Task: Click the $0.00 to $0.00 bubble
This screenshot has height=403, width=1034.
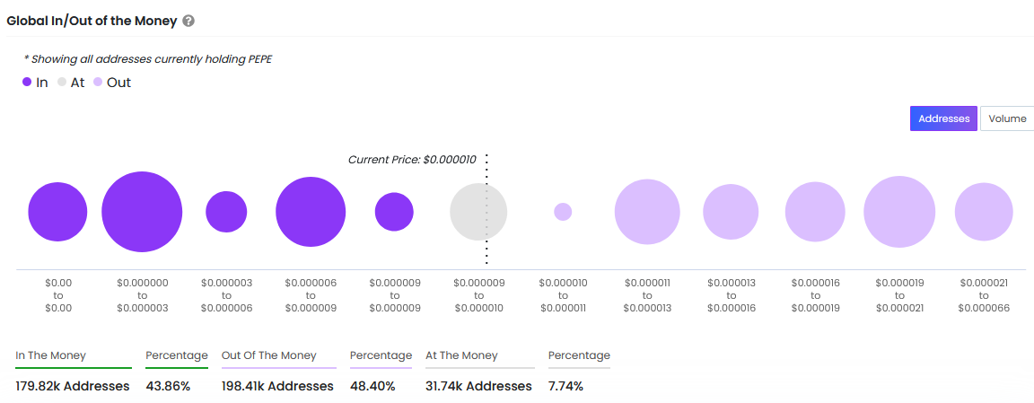Action: [x=57, y=212]
